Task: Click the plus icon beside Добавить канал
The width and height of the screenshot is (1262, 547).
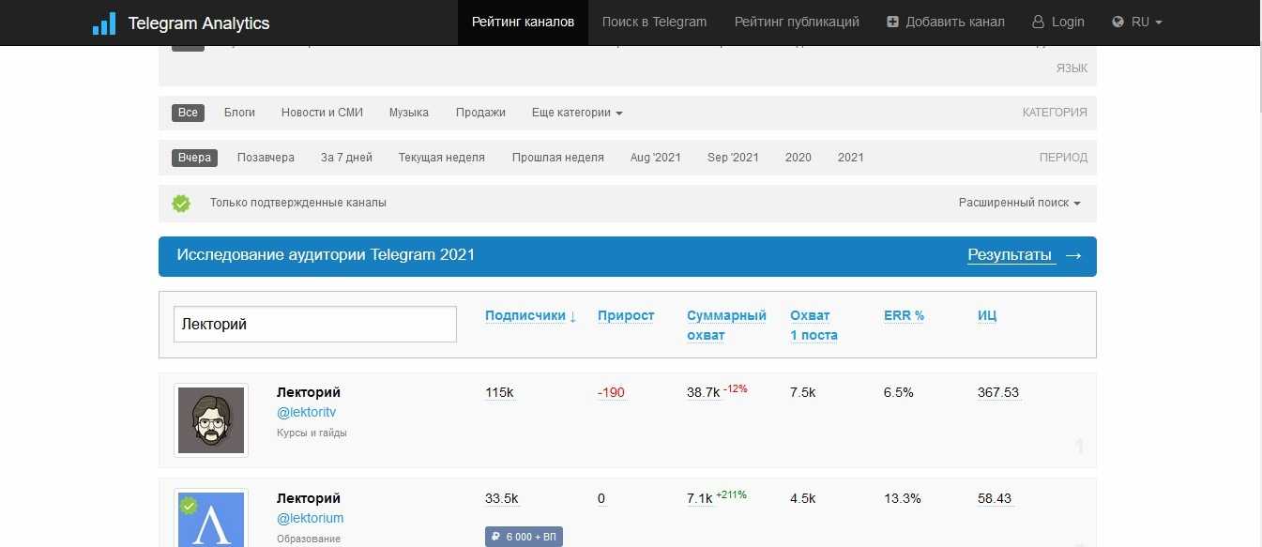Action: pos(892,22)
